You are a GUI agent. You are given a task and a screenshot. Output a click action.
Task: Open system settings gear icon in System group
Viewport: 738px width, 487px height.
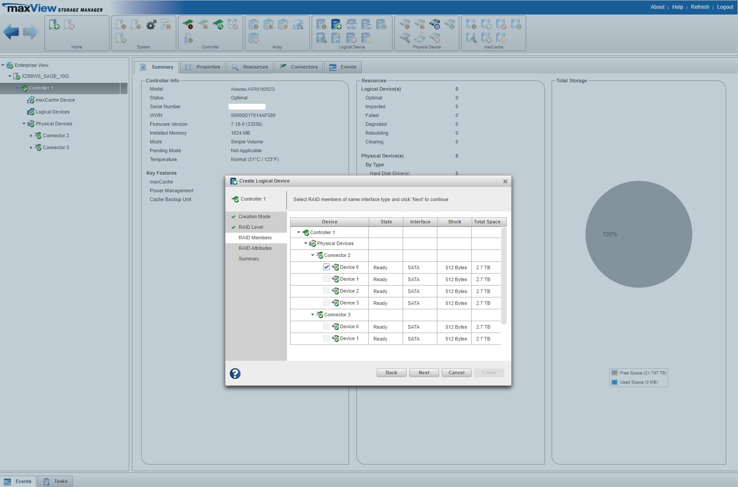(151, 25)
